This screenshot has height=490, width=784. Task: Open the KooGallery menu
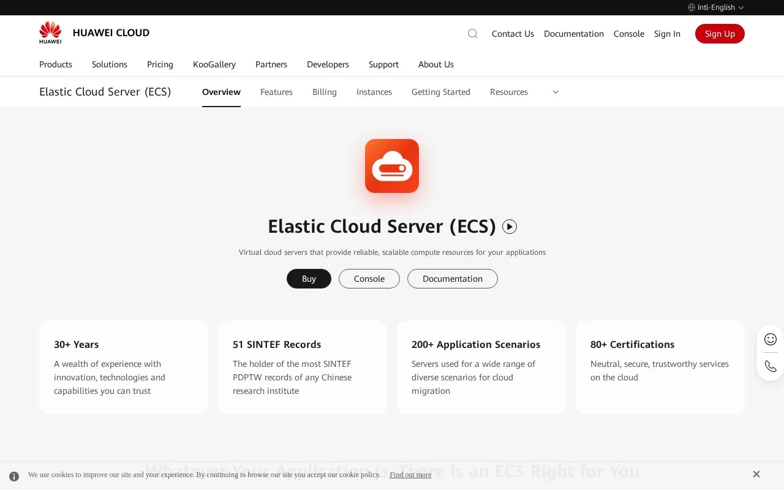(214, 64)
